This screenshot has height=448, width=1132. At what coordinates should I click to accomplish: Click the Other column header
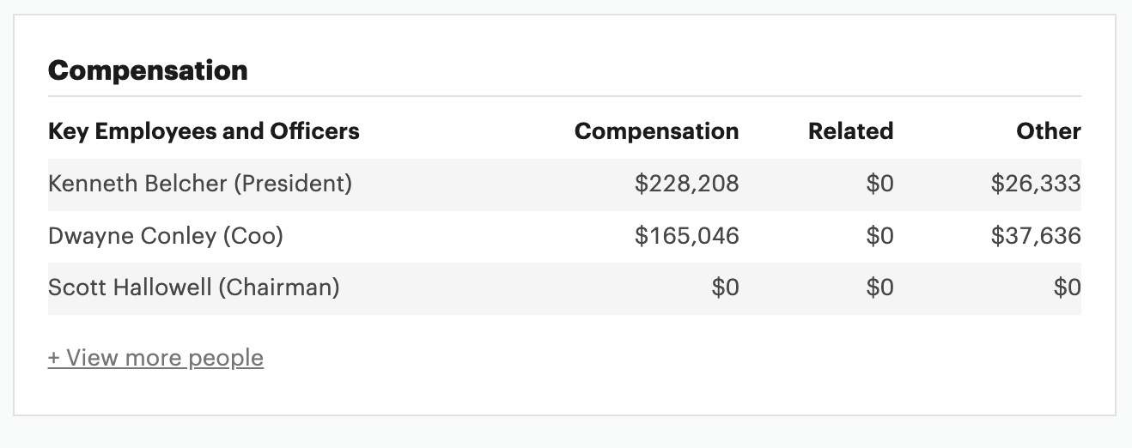tap(1049, 131)
